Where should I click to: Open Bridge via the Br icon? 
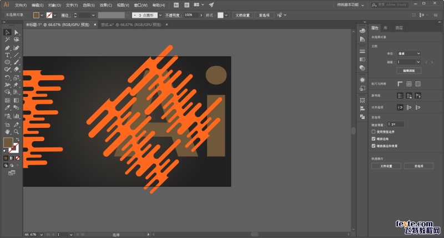click(176, 5)
